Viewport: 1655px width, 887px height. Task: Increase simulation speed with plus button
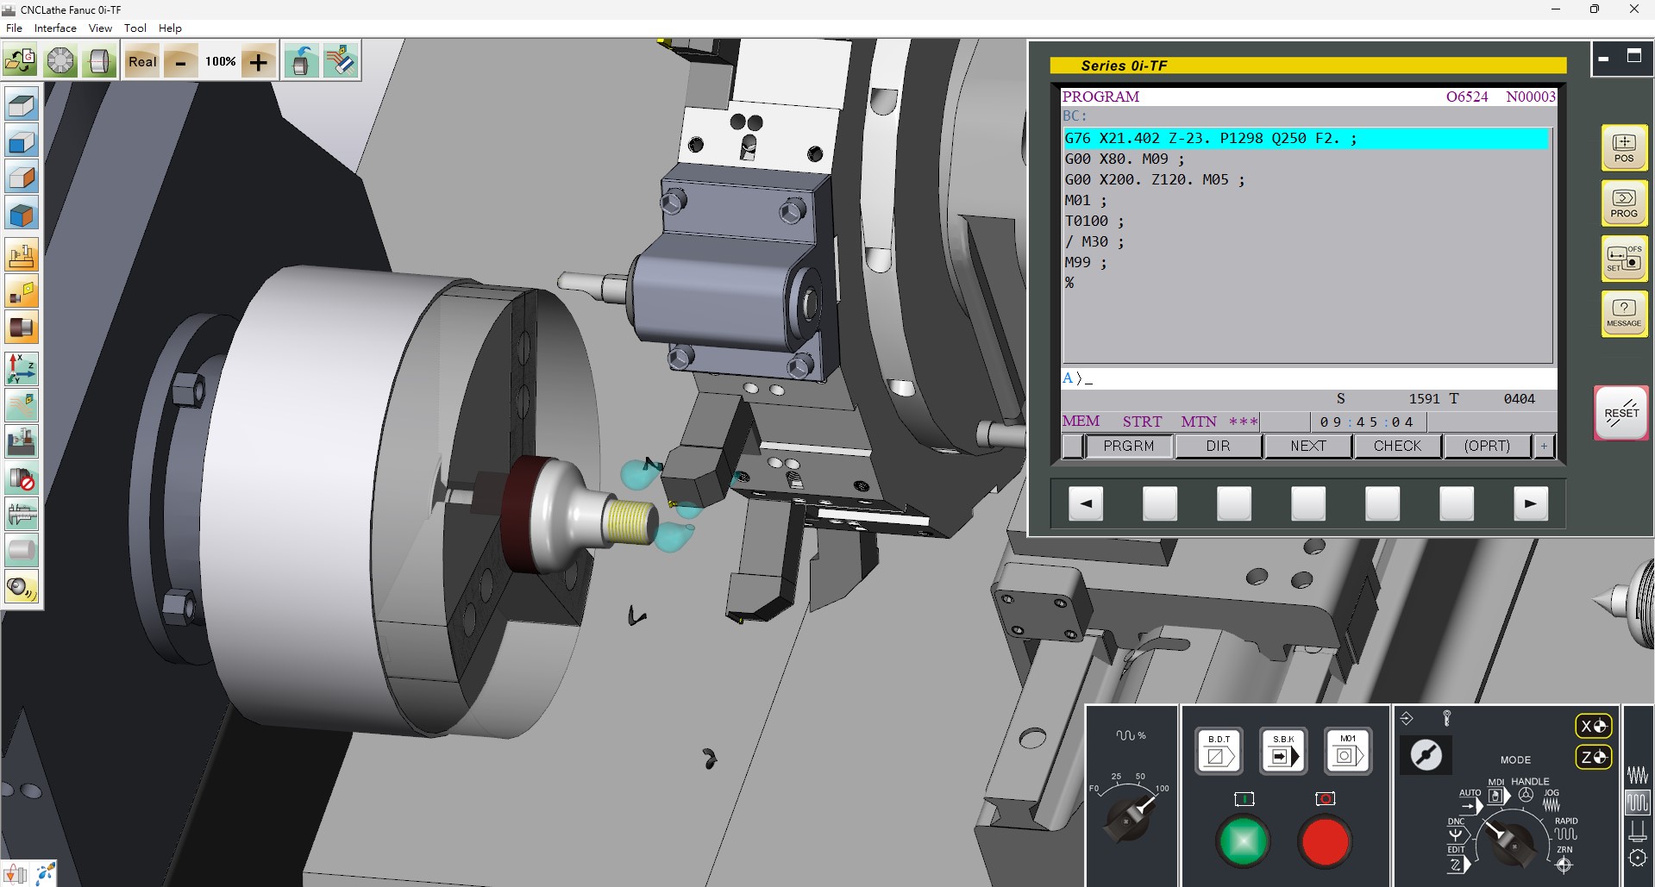click(258, 61)
